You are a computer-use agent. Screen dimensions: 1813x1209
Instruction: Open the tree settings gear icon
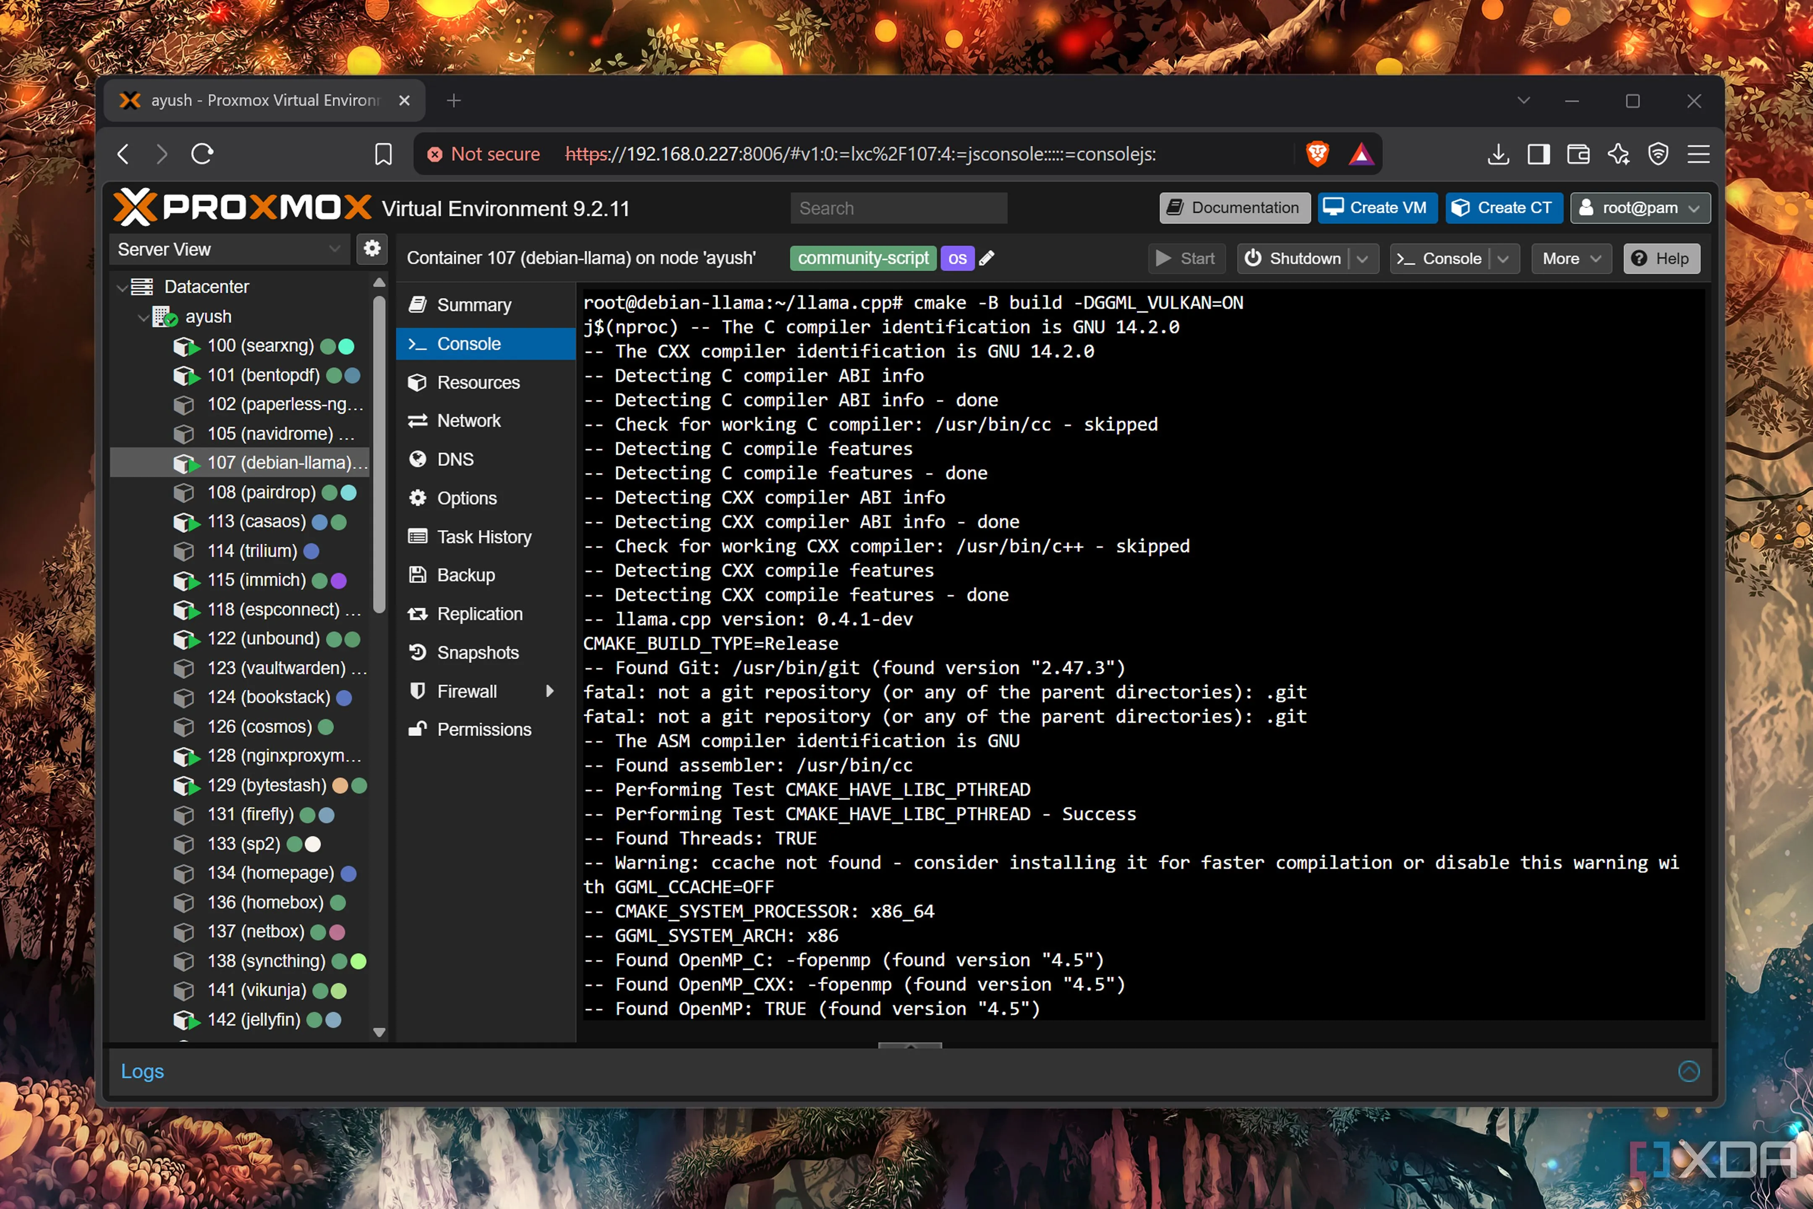pos(372,248)
